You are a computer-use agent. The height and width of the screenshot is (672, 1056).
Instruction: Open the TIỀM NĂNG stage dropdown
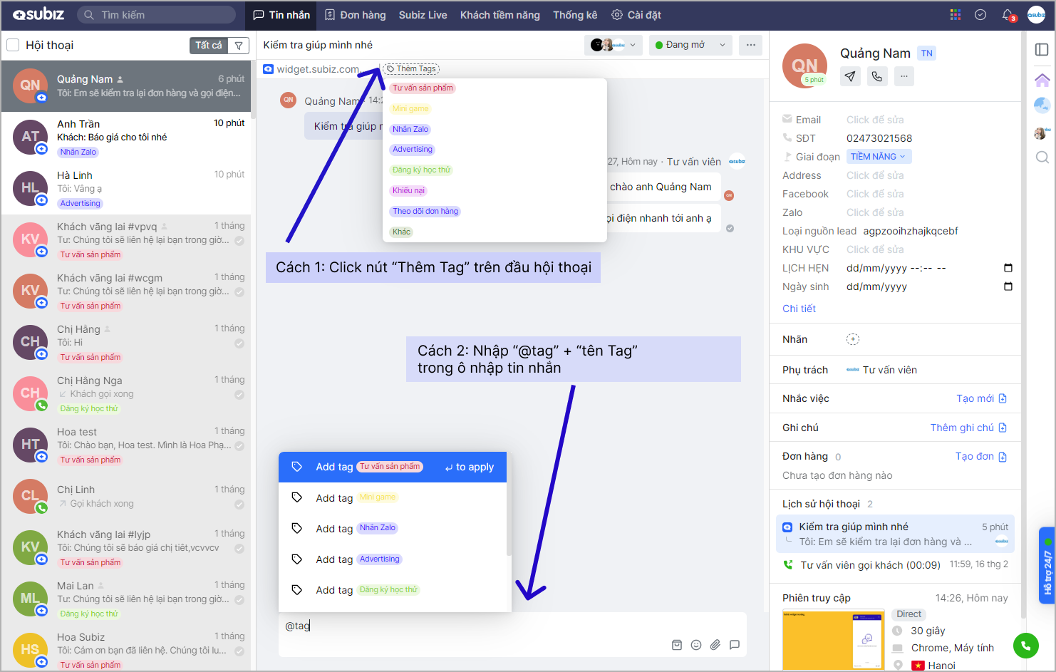point(878,157)
